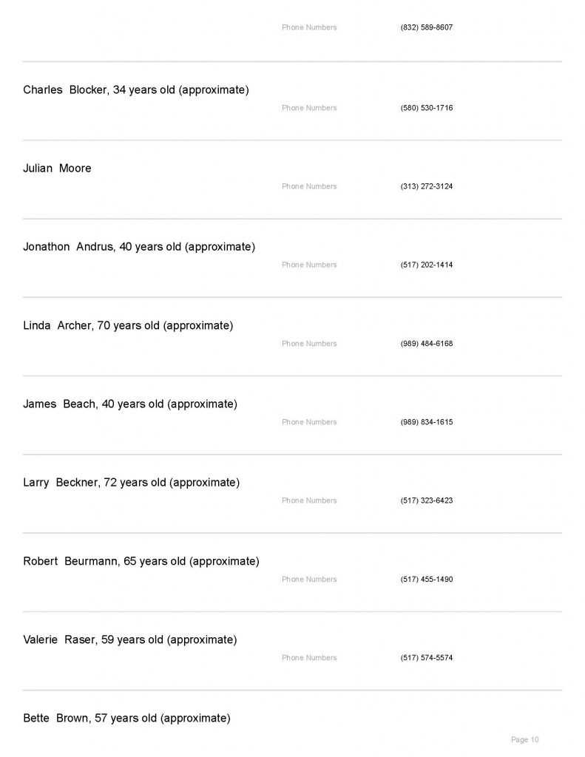The height and width of the screenshot is (757, 585).
Task: Click phone number (989) 484-6168
Action: tap(426, 344)
